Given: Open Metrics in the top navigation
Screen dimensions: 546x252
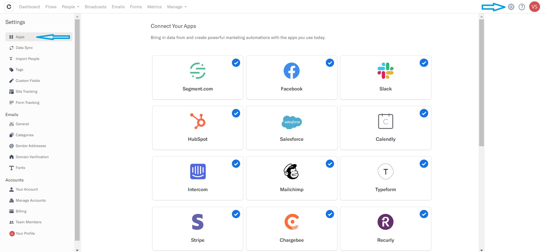Looking at the screenshot, I should (154, 7).
